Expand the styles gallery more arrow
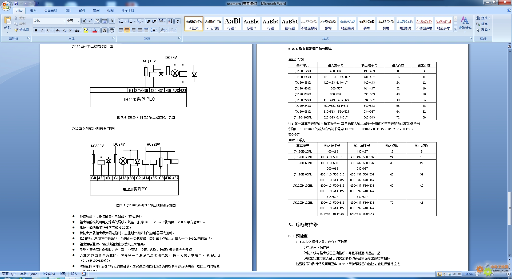 [455, 29]
